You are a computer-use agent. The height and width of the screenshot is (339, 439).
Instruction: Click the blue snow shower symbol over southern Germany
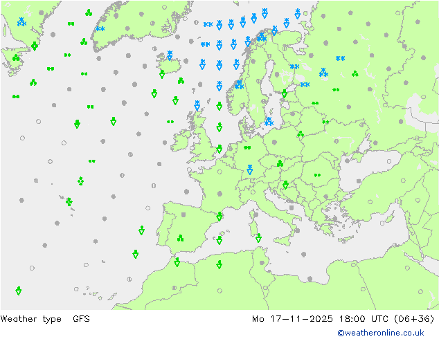click(x=250, y=169)
